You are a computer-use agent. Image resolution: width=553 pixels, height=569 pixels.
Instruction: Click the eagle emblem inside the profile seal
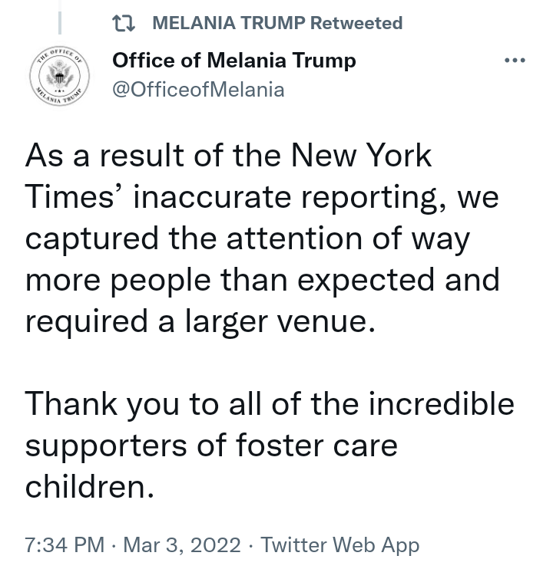pyautogui.click(x=60, y=74)
